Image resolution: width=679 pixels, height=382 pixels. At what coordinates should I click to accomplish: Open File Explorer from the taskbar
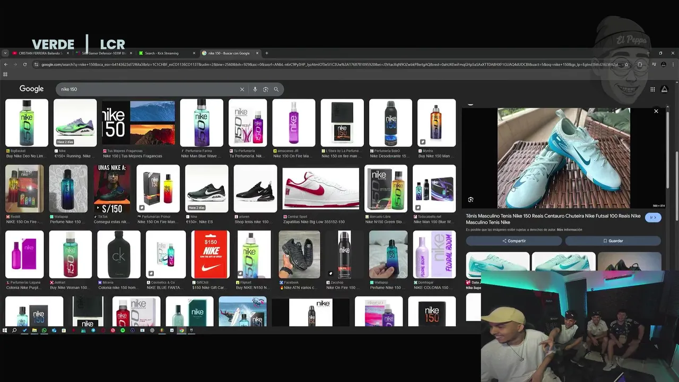pyautogui.click(x=34, y=331)
